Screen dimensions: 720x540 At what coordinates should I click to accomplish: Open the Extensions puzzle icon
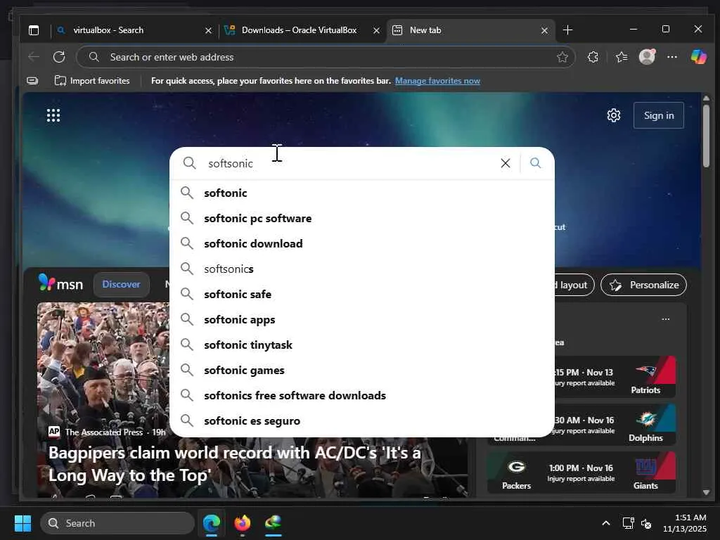pos(593,57)
